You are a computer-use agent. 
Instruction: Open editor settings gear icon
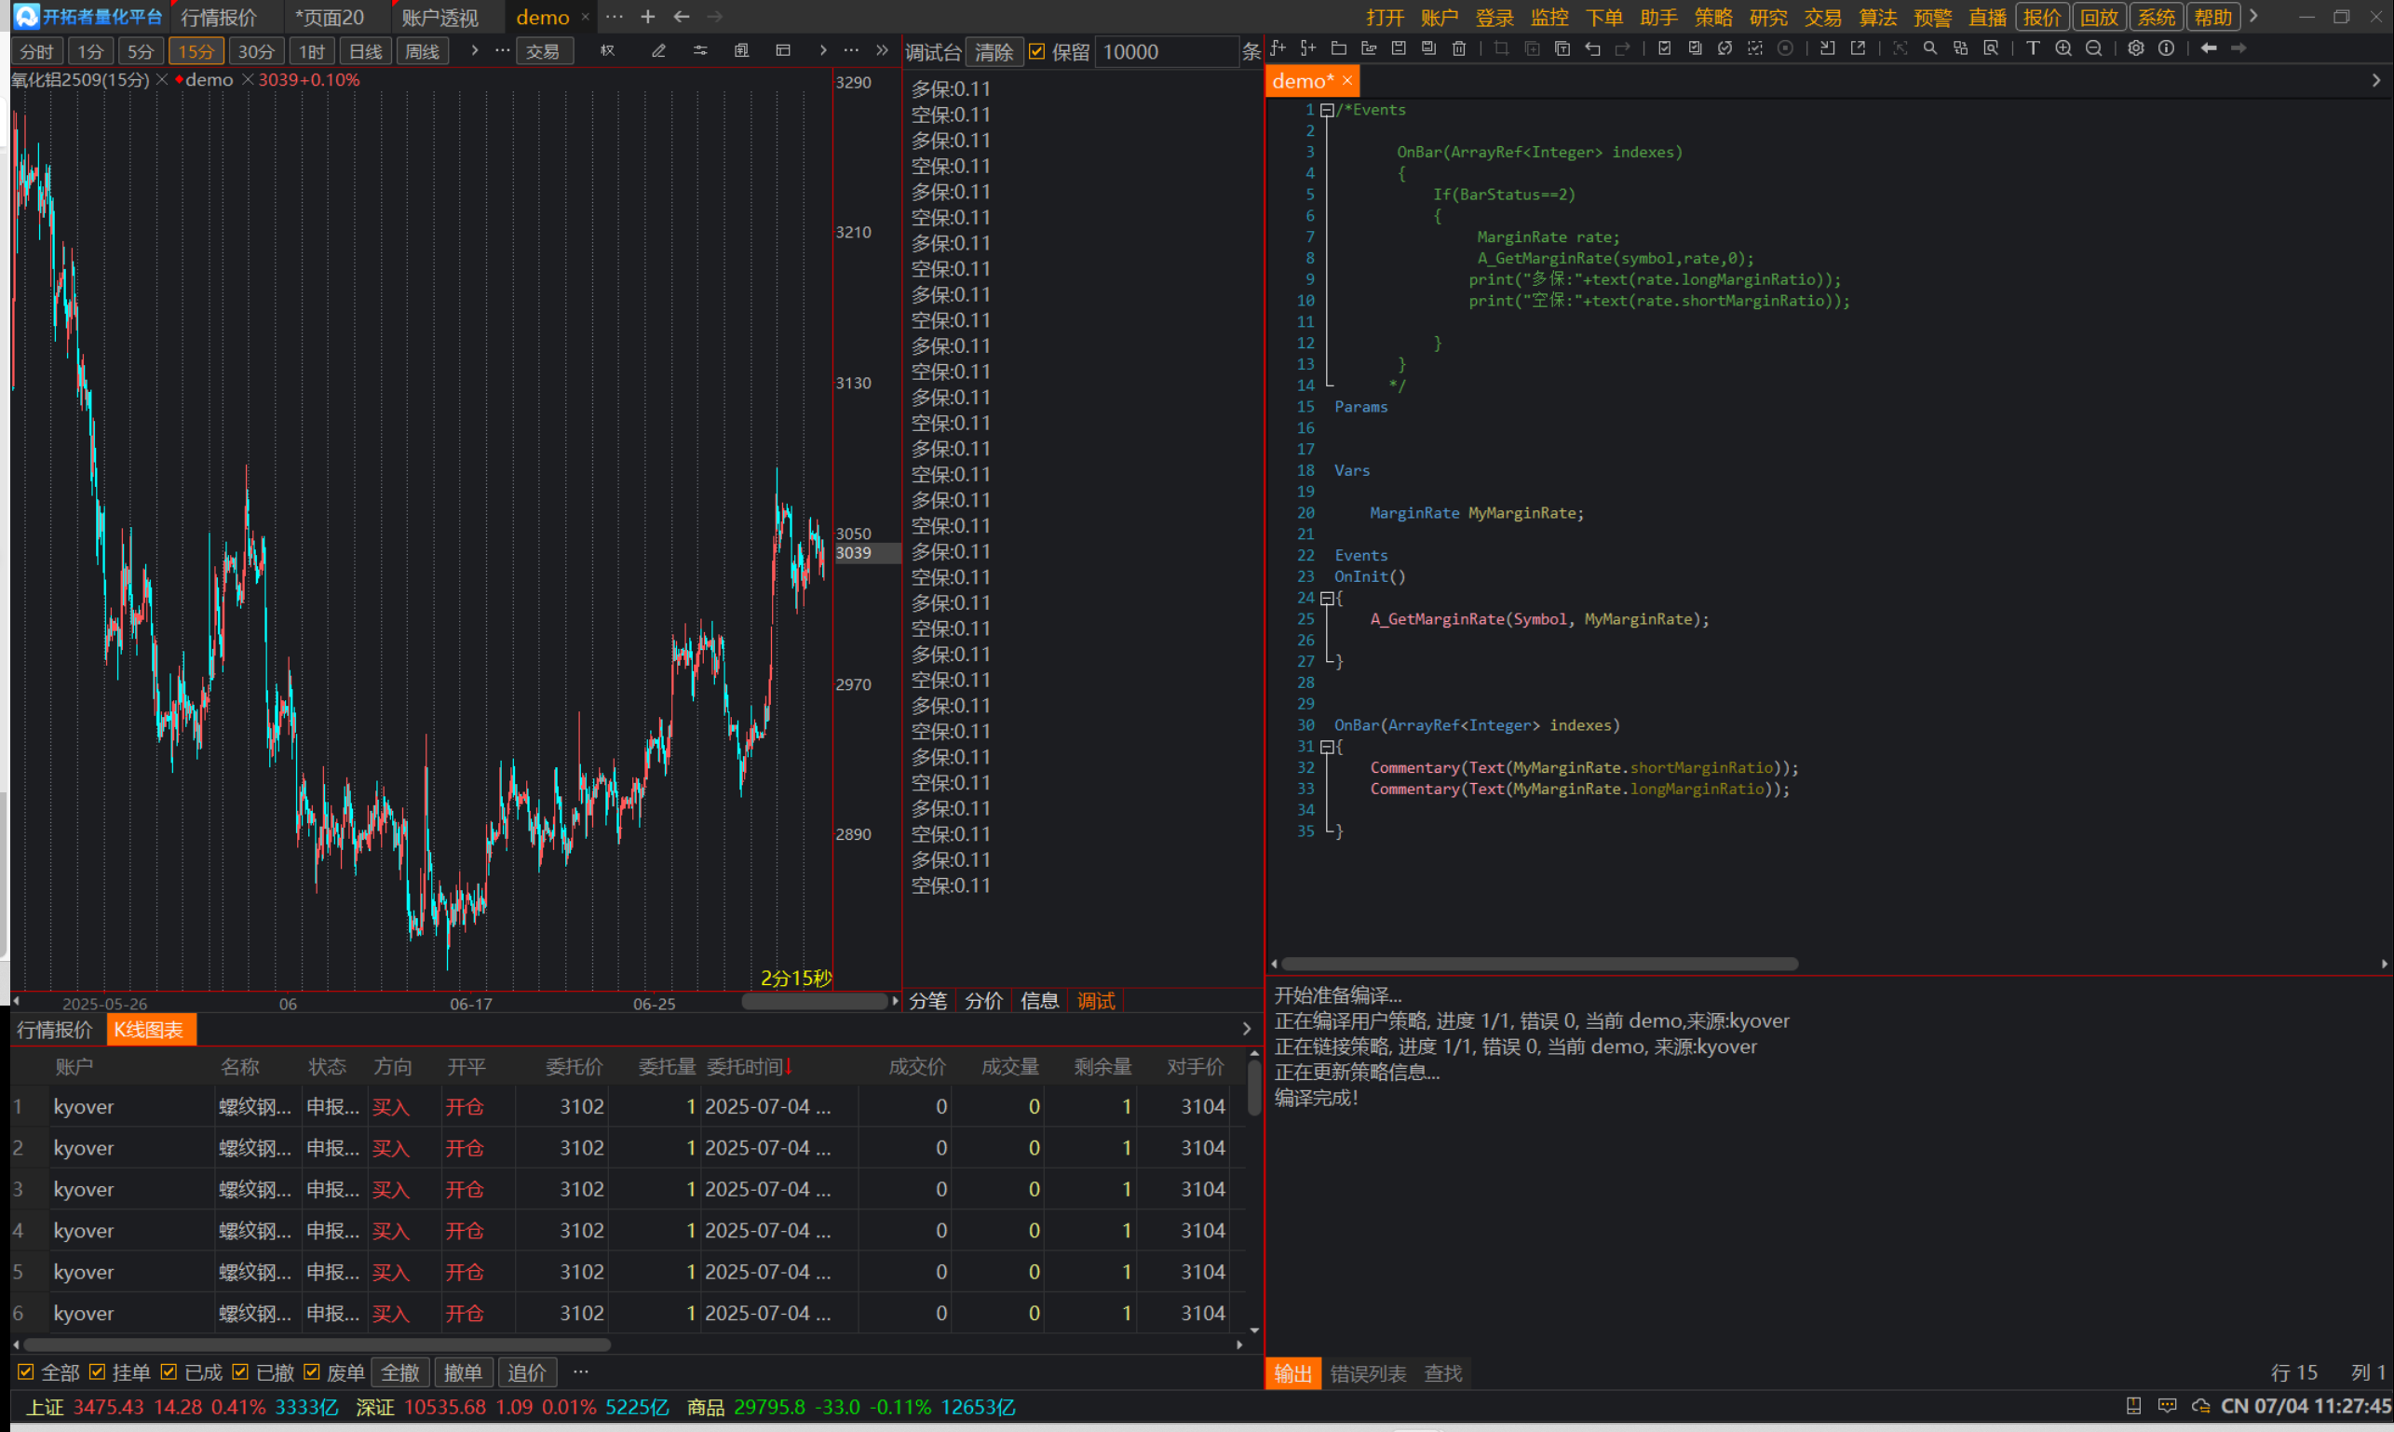coord(2136,48)
